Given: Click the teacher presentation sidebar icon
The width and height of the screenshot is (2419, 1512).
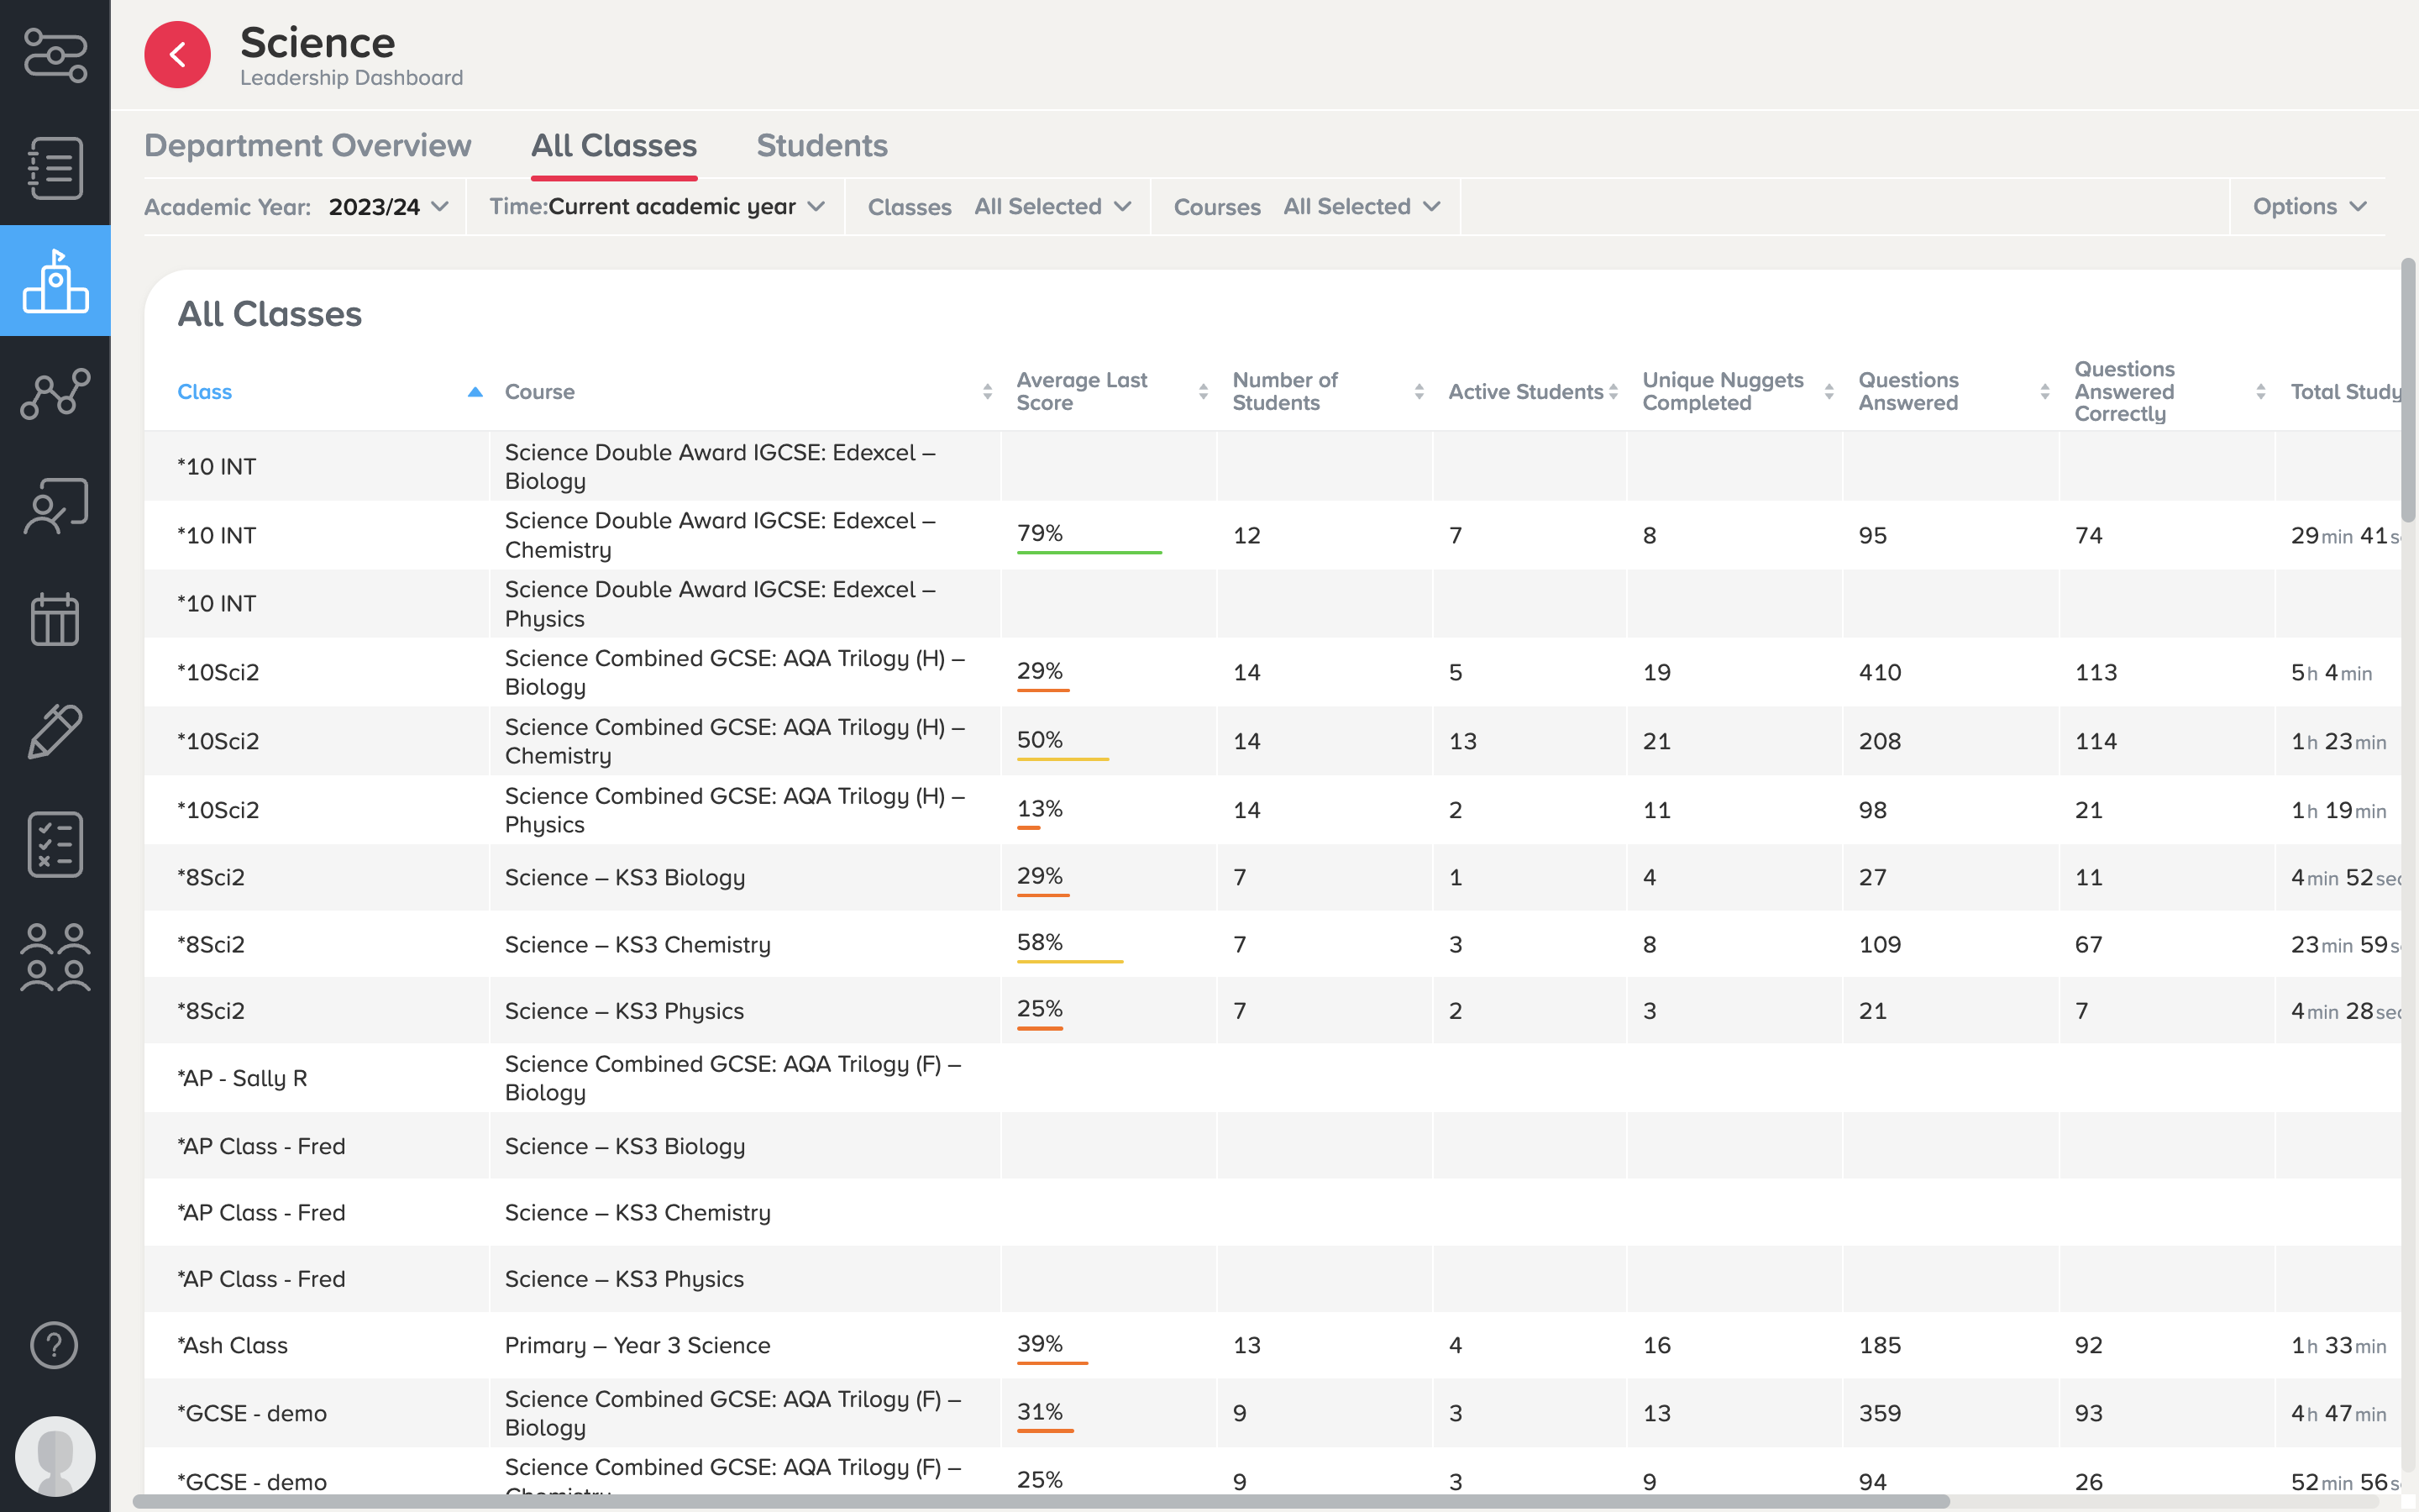Looking at the screenshot, I should point(55,506).
